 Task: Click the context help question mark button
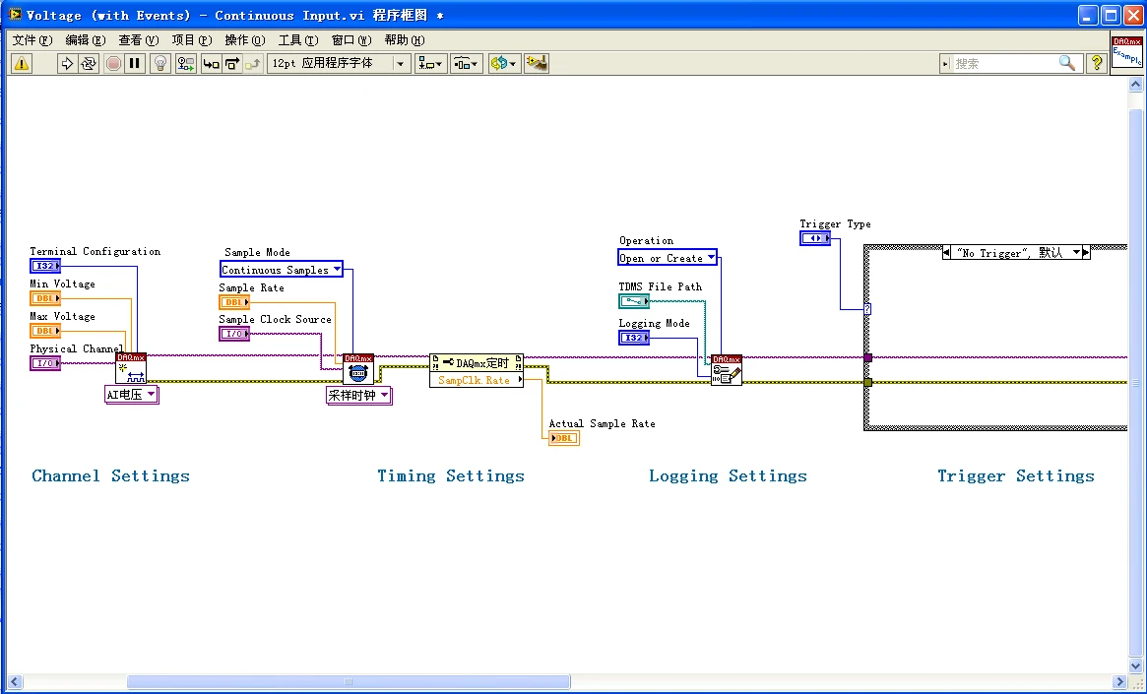[x=1097, y=63]
